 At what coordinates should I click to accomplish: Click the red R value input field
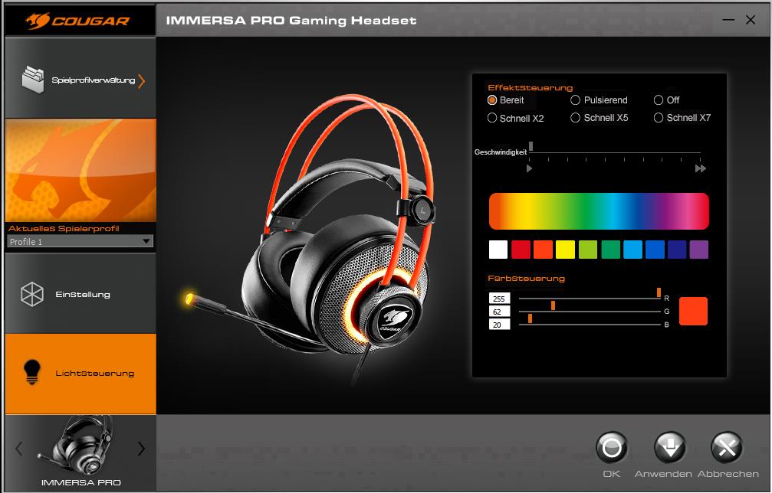click(499, 299)
